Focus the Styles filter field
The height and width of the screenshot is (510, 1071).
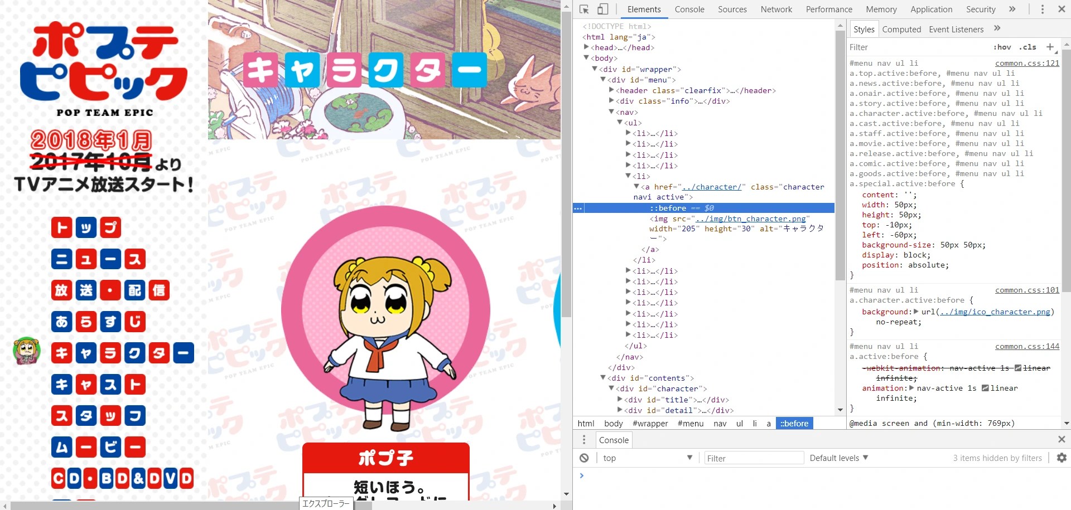tap(918, 47)
